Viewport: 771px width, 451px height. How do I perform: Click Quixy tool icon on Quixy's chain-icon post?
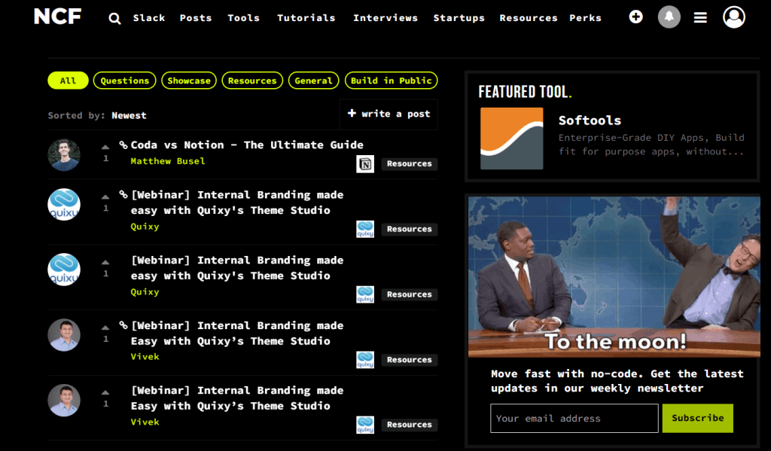point(365,229)
